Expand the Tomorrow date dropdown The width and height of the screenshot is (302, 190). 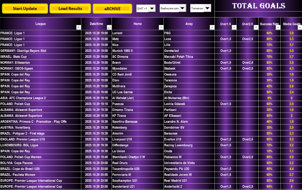207,9
